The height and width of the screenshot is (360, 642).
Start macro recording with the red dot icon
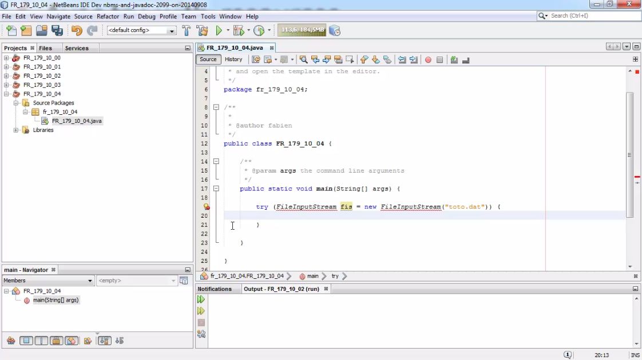pyautogui.click(x=428, y=59)
